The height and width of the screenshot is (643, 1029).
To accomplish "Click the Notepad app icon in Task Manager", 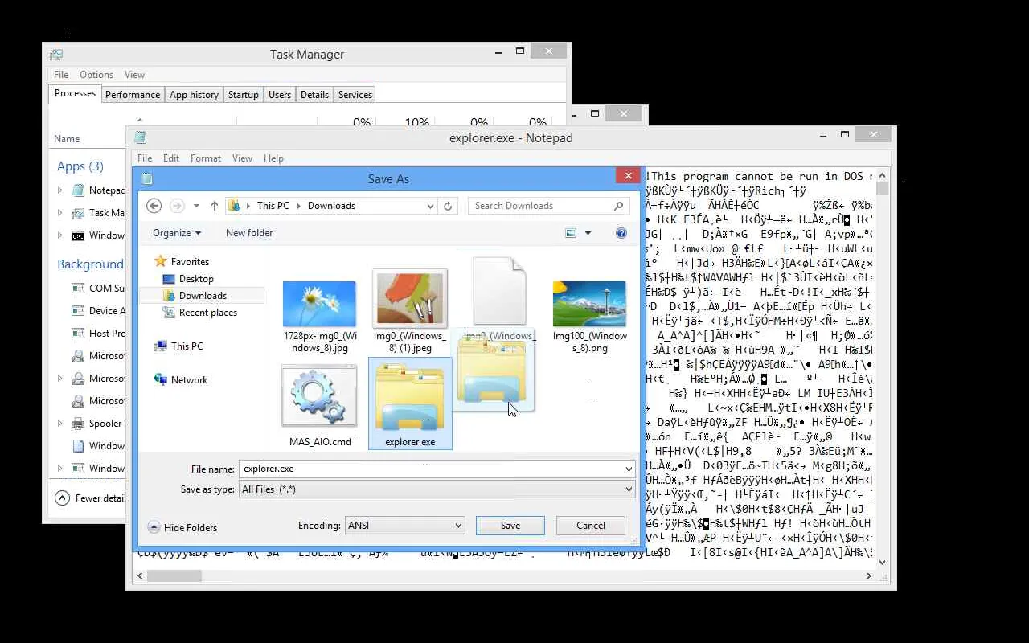I will coord(78,190).
